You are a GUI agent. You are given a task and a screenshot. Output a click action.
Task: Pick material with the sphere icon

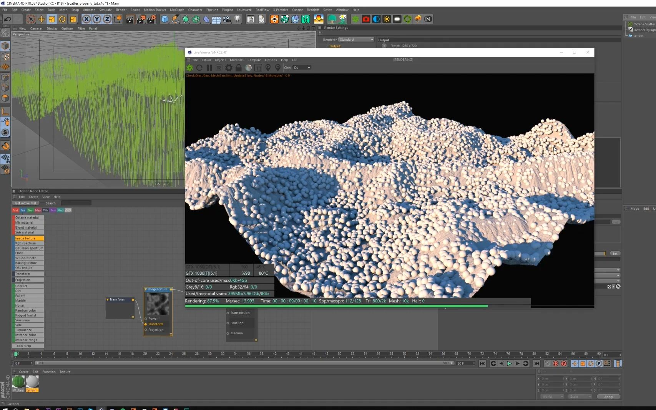point(248,68)
